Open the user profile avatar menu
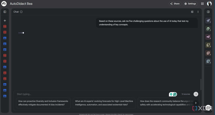215x115 pixels. pos(209,4)
